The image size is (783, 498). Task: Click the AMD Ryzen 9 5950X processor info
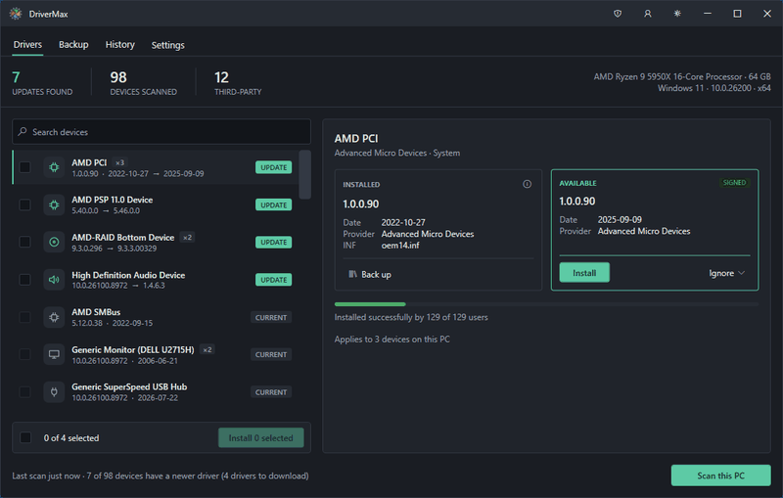[x=682, y=77]
